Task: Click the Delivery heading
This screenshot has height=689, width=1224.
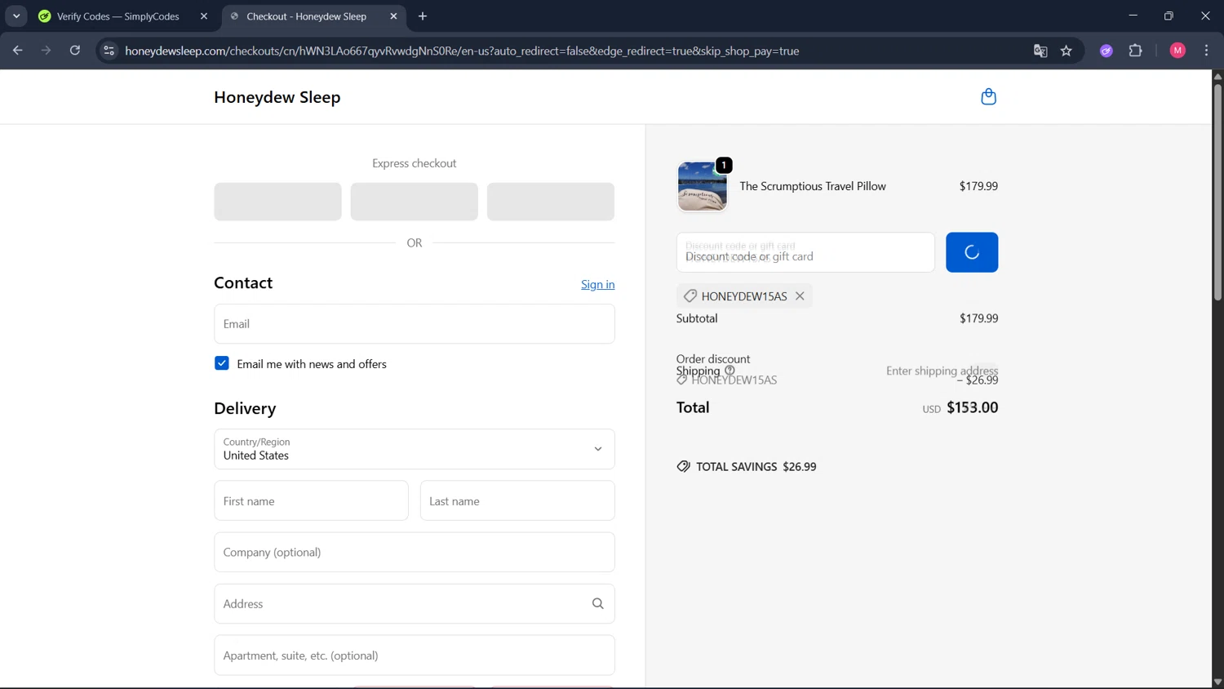Action: tap(245, 408)
